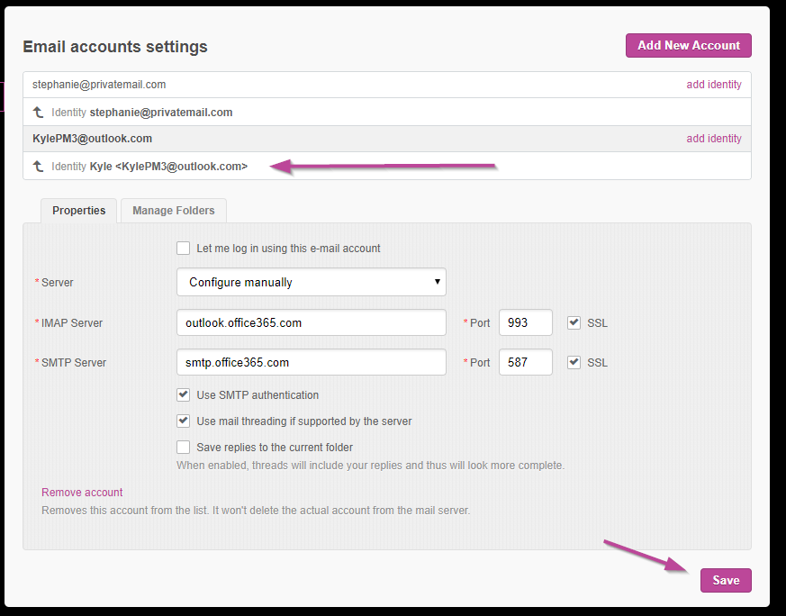Toggle SSL checkbox for SMTP server

574,362
